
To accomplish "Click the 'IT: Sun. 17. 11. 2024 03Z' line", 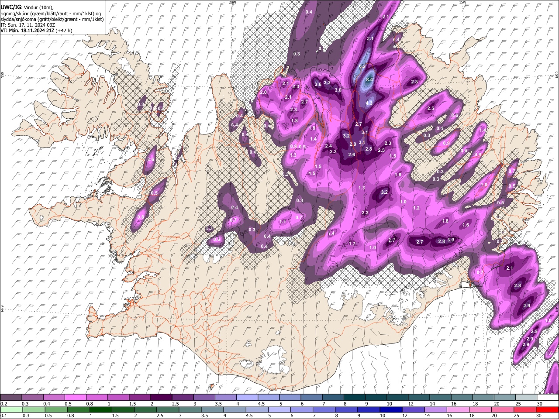I will coord(28,25).
